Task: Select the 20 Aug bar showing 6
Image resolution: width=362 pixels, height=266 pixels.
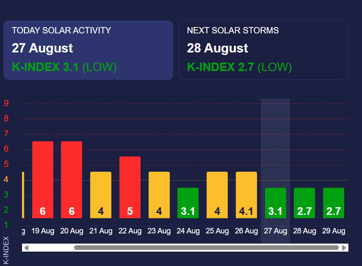Action: pos(71,179)
